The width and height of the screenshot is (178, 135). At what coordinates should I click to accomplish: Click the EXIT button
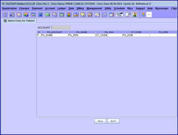(113, 121)
